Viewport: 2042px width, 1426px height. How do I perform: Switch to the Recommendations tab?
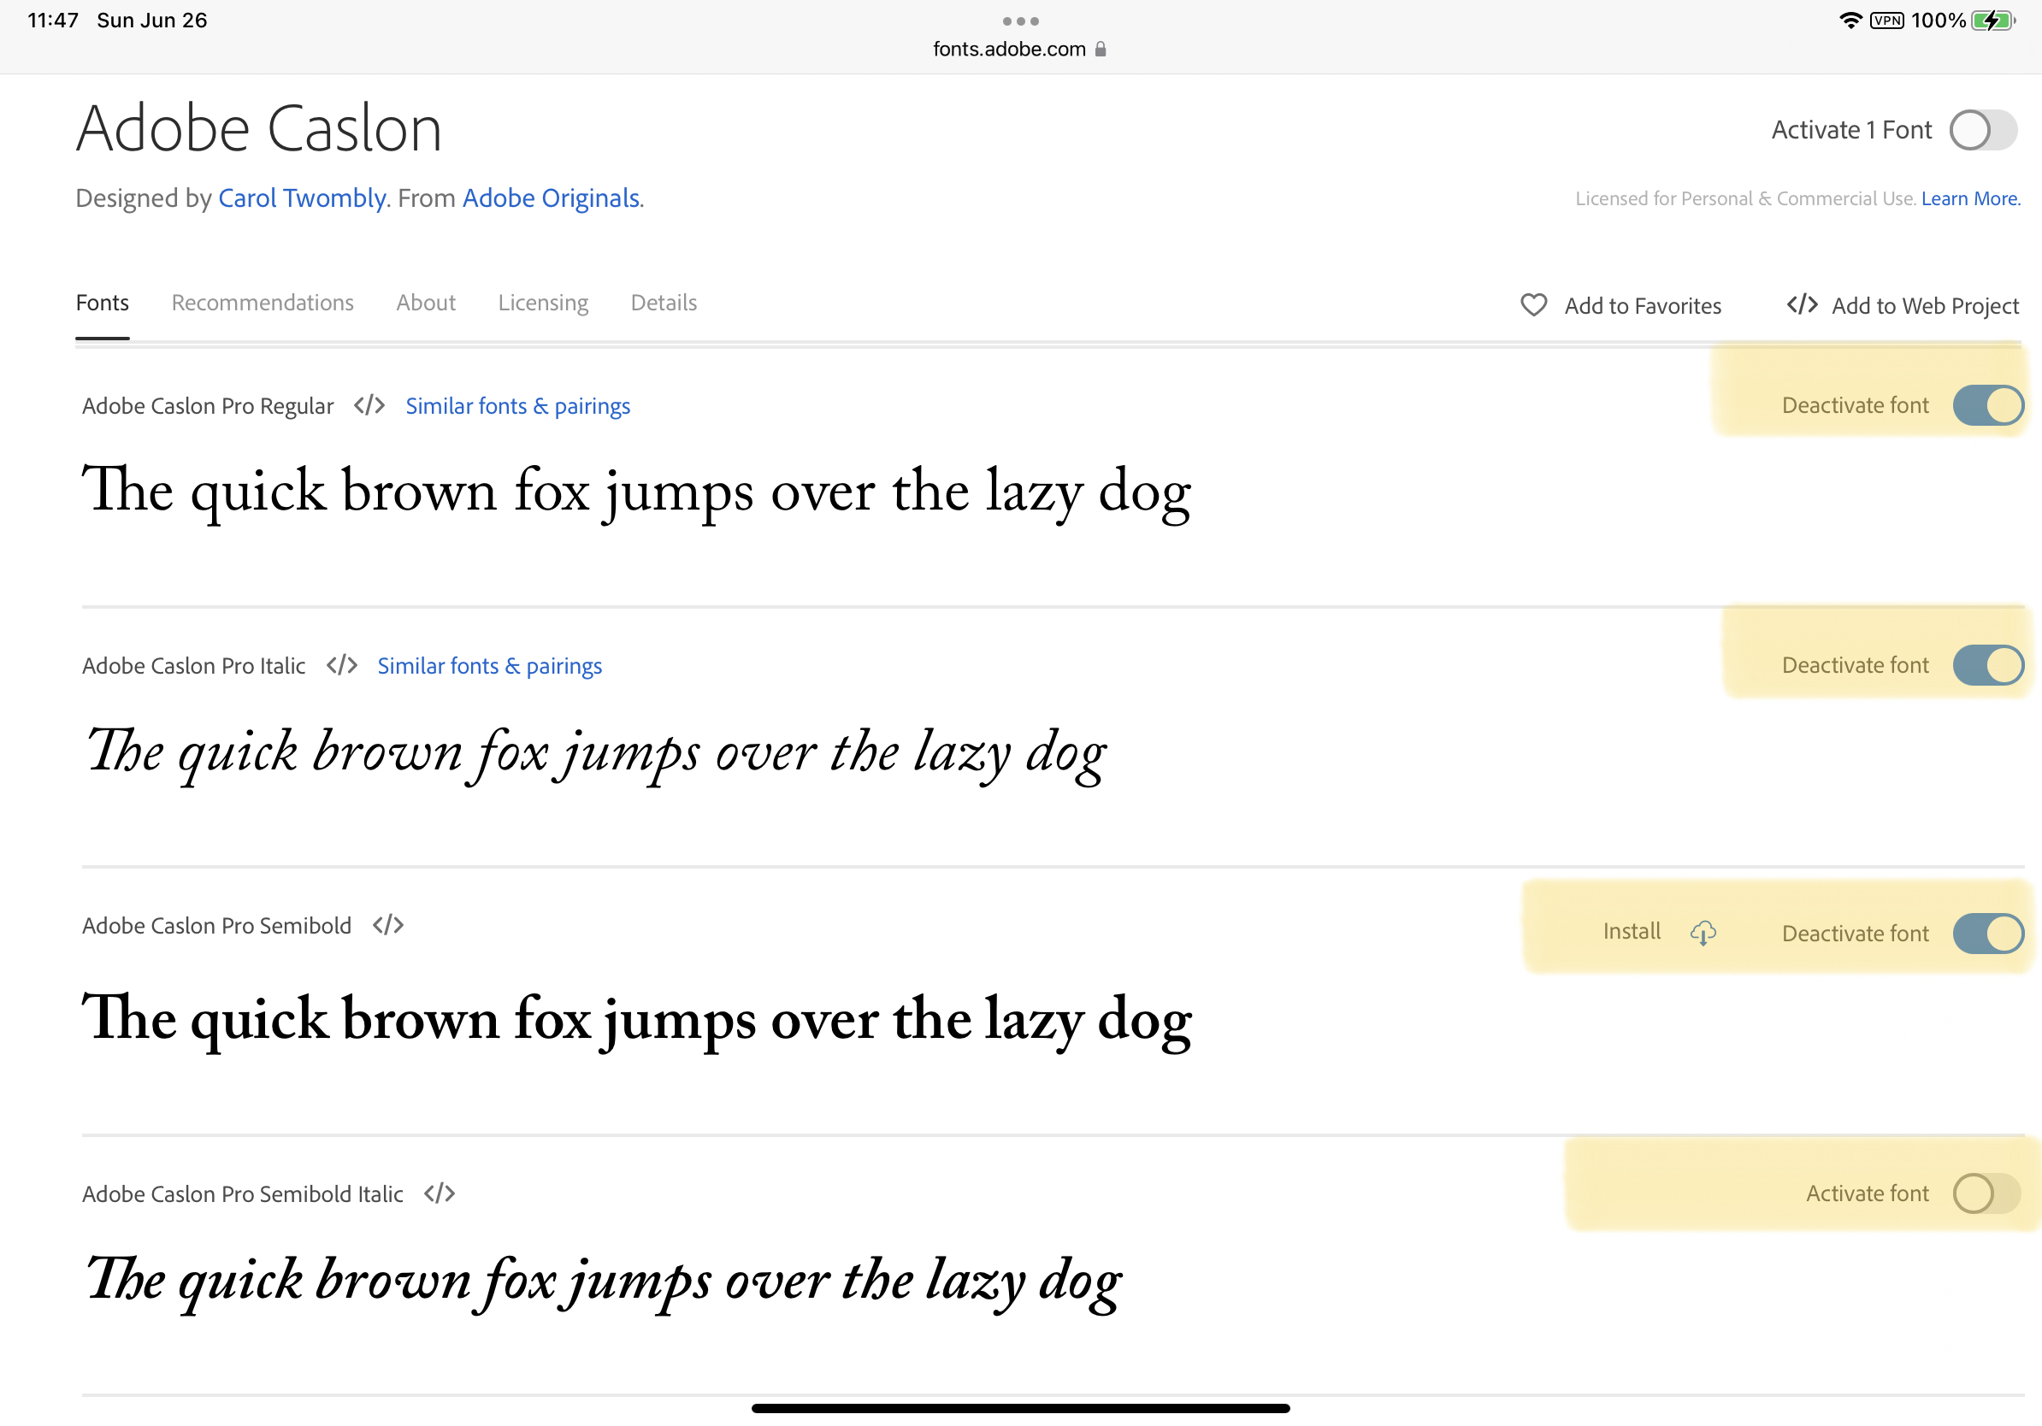coord(263,303)
